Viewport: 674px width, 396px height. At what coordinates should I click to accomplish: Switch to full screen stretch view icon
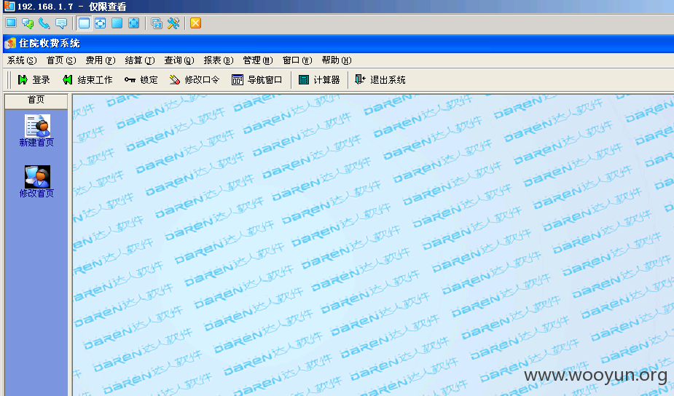click(133, 23)
